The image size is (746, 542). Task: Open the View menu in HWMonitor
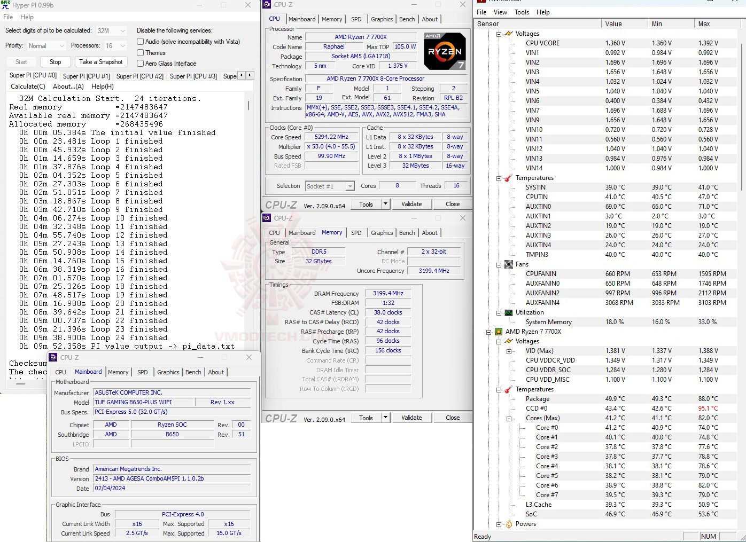(501, 12)
